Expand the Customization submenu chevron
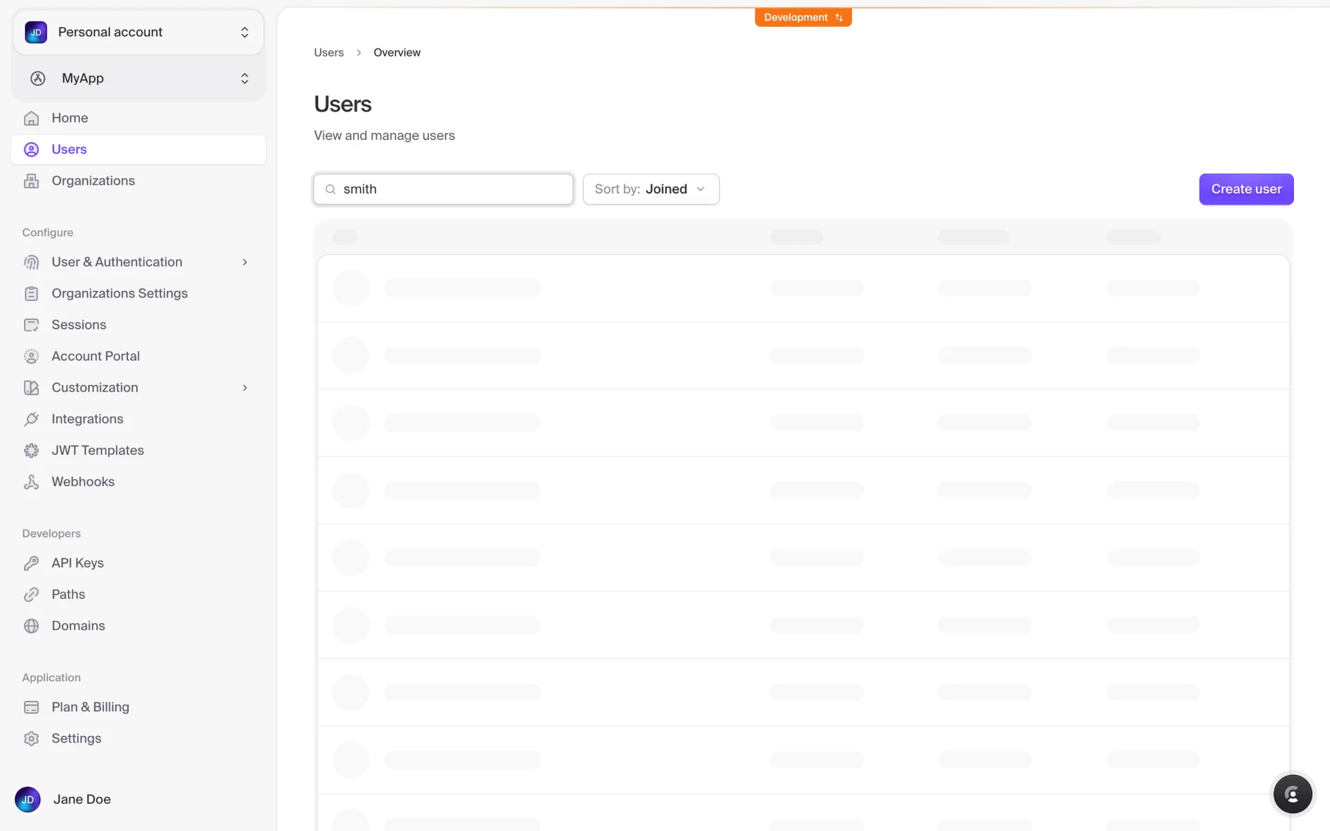 (x=245, y=388)
